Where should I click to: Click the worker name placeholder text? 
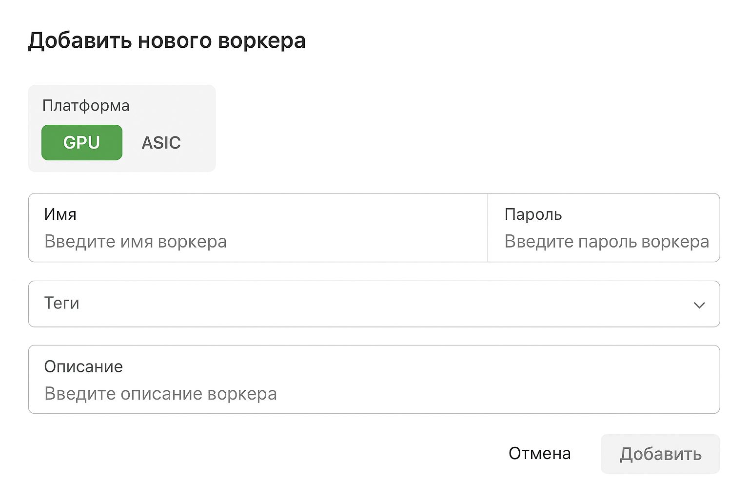[136, 242]
